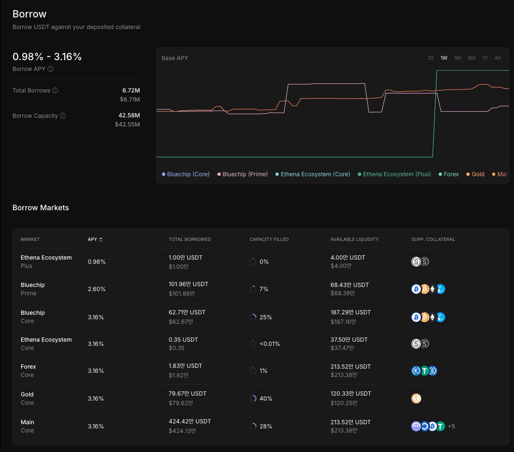Click the Borrow Capacity info icon

point(63,116)
